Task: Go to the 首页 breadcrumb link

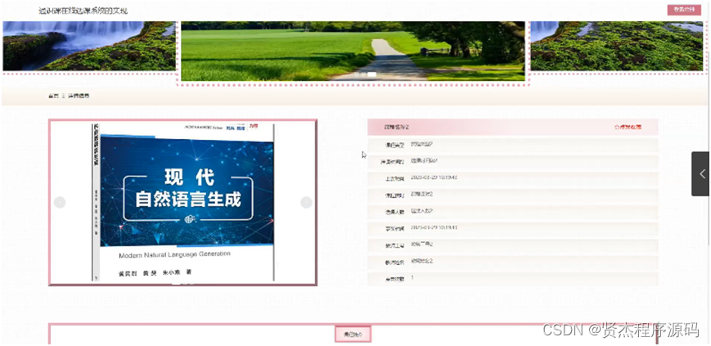Action: click(53, 97)
